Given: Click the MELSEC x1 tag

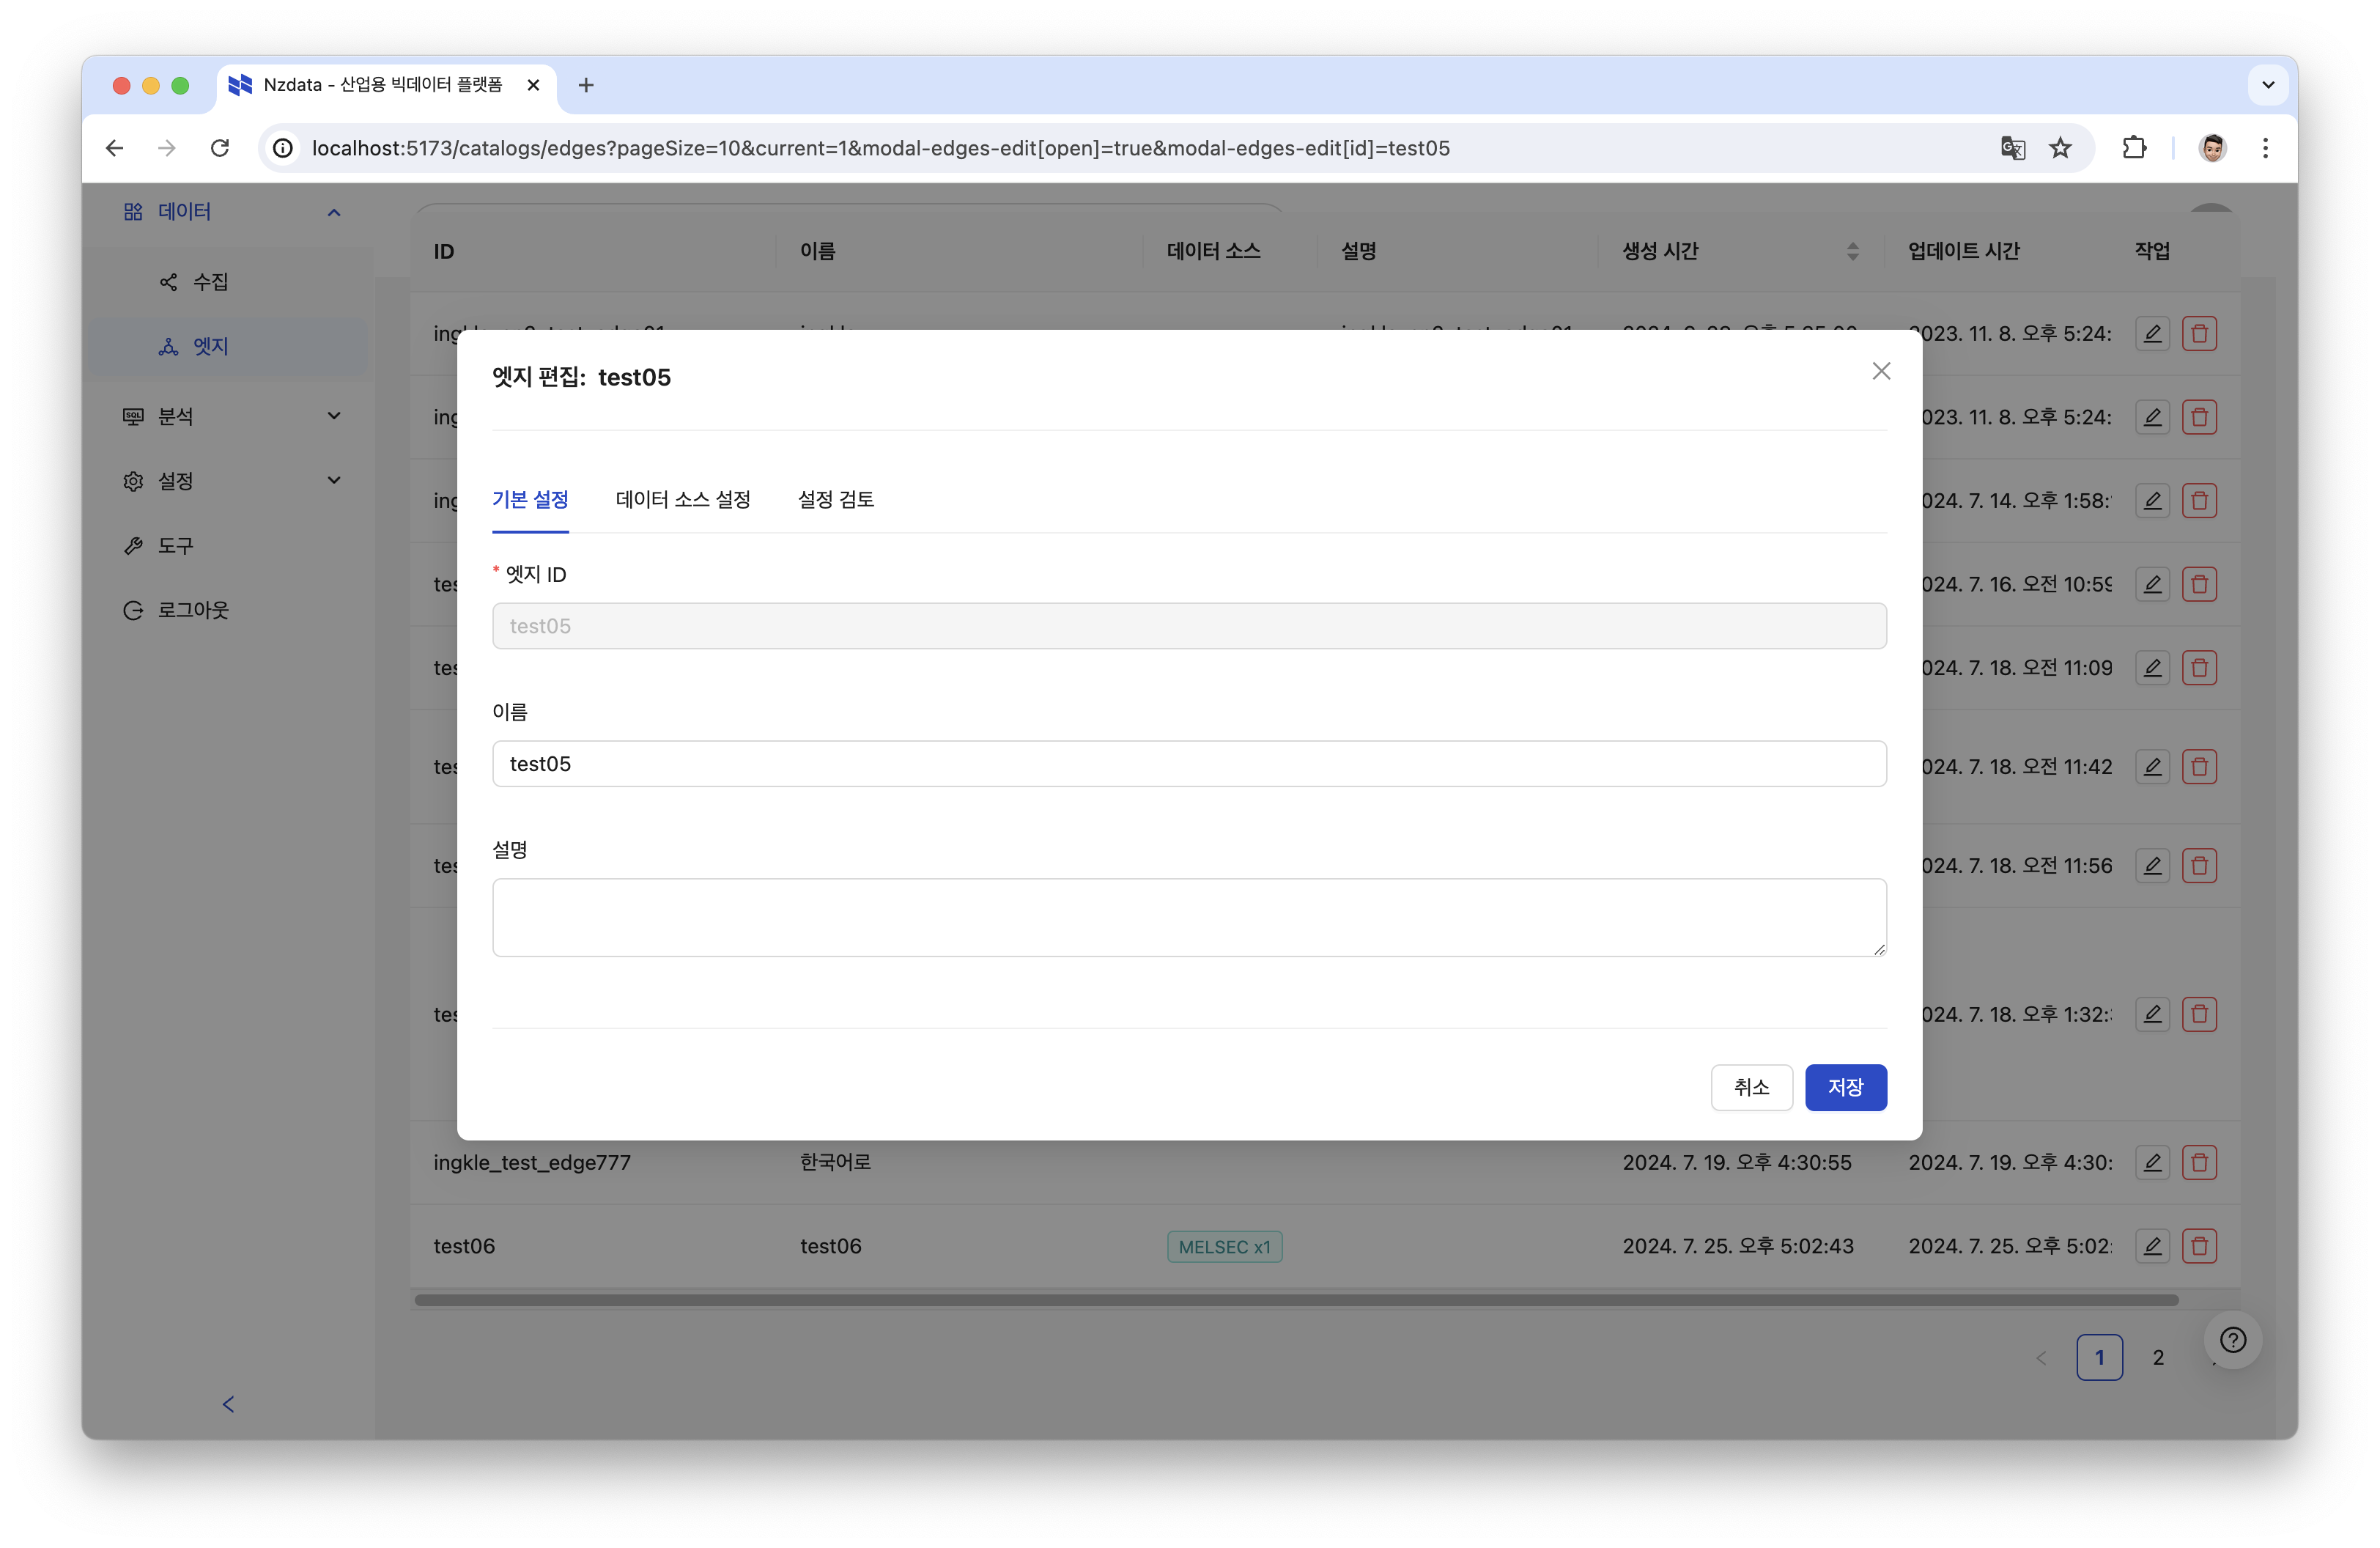Looking at the screenshot, I should coord(1224,1247).
